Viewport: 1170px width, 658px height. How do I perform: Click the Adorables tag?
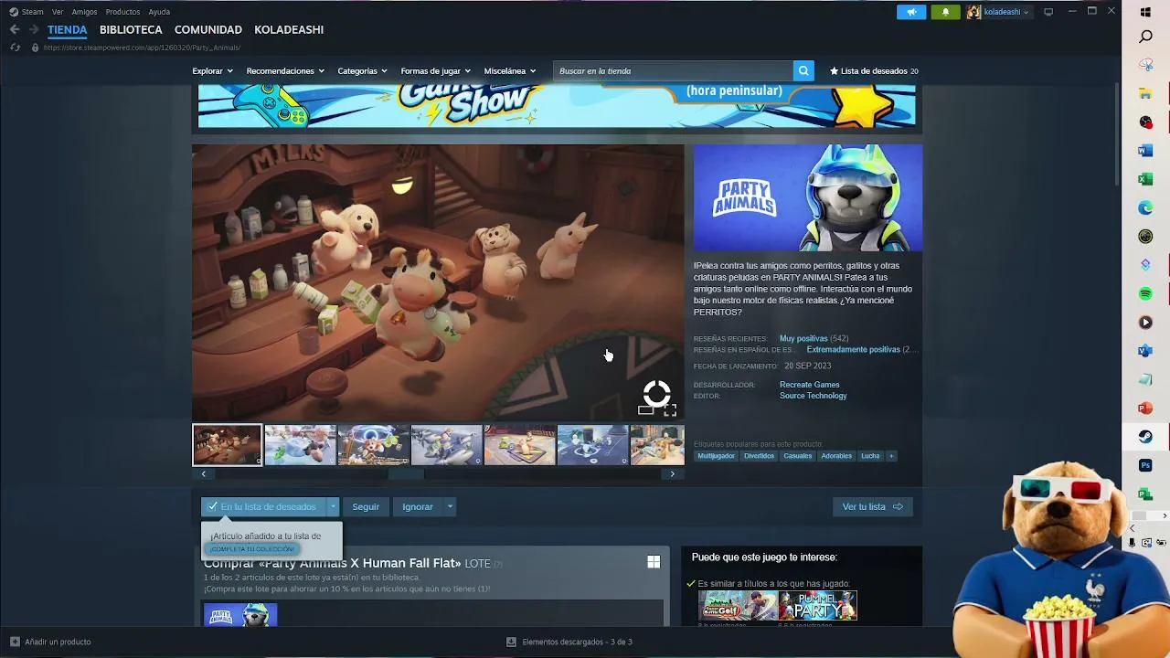click(836, 456)
